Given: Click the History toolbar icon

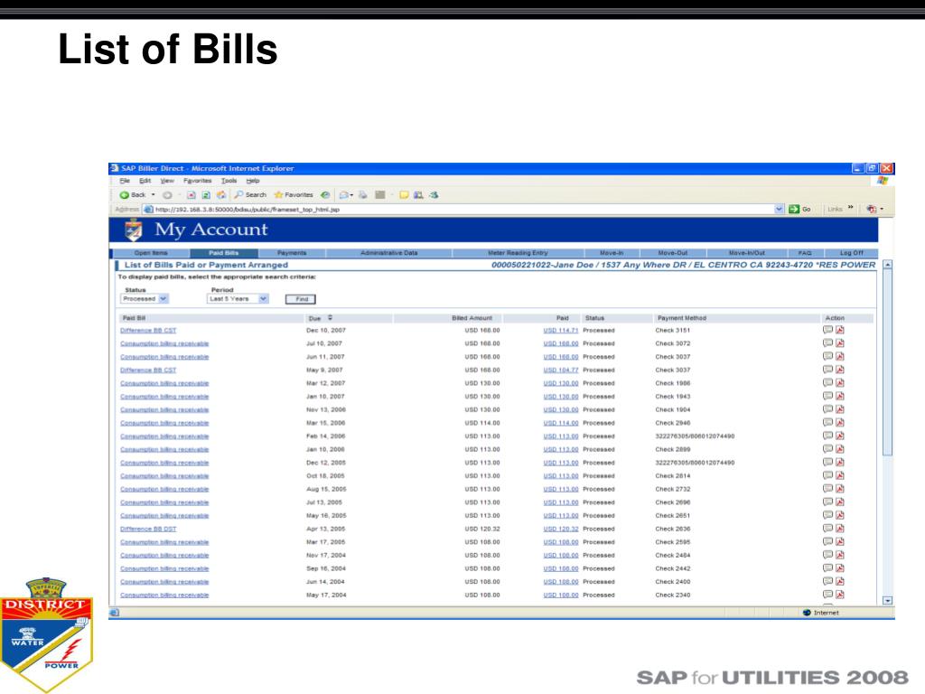Looking at the screenshot, I should pyautogui.click(x=325, y=195).
